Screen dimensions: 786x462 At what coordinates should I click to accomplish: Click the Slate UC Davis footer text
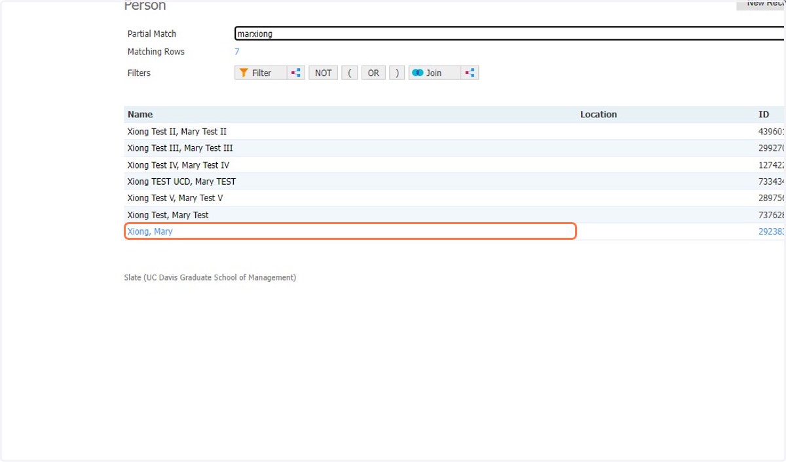pos(210,277)
